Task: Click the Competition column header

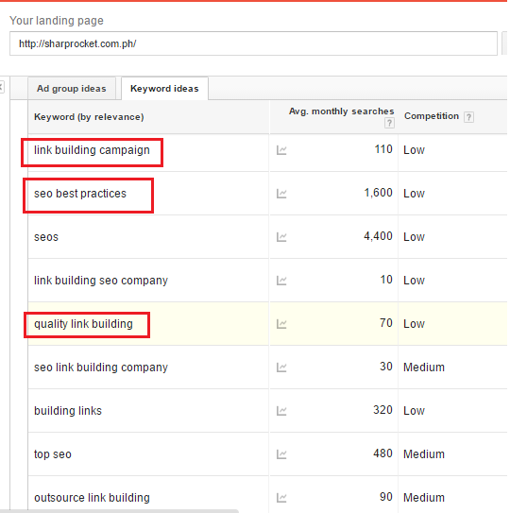Action: click(432, 116)
